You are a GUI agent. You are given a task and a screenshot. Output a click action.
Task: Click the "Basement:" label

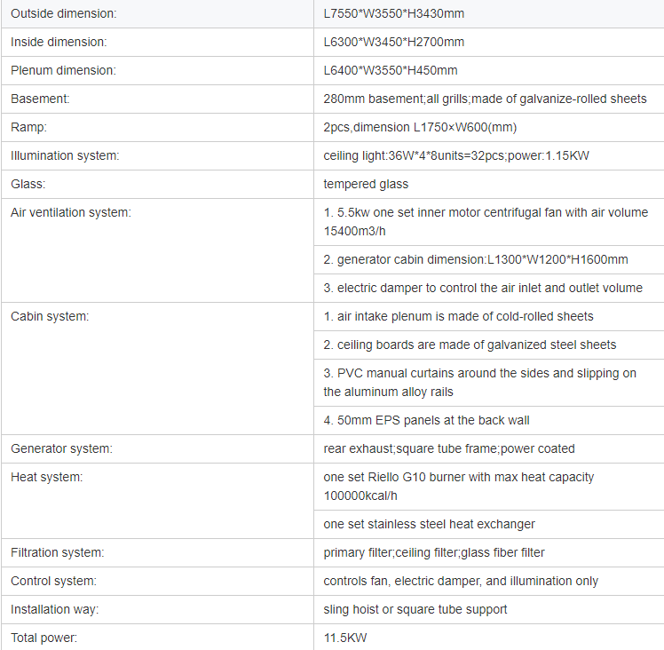pyautogui.click(x=40, y=99)
